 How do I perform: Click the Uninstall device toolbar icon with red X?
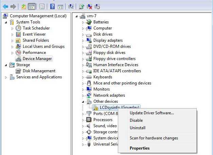(x=89, y=6)
